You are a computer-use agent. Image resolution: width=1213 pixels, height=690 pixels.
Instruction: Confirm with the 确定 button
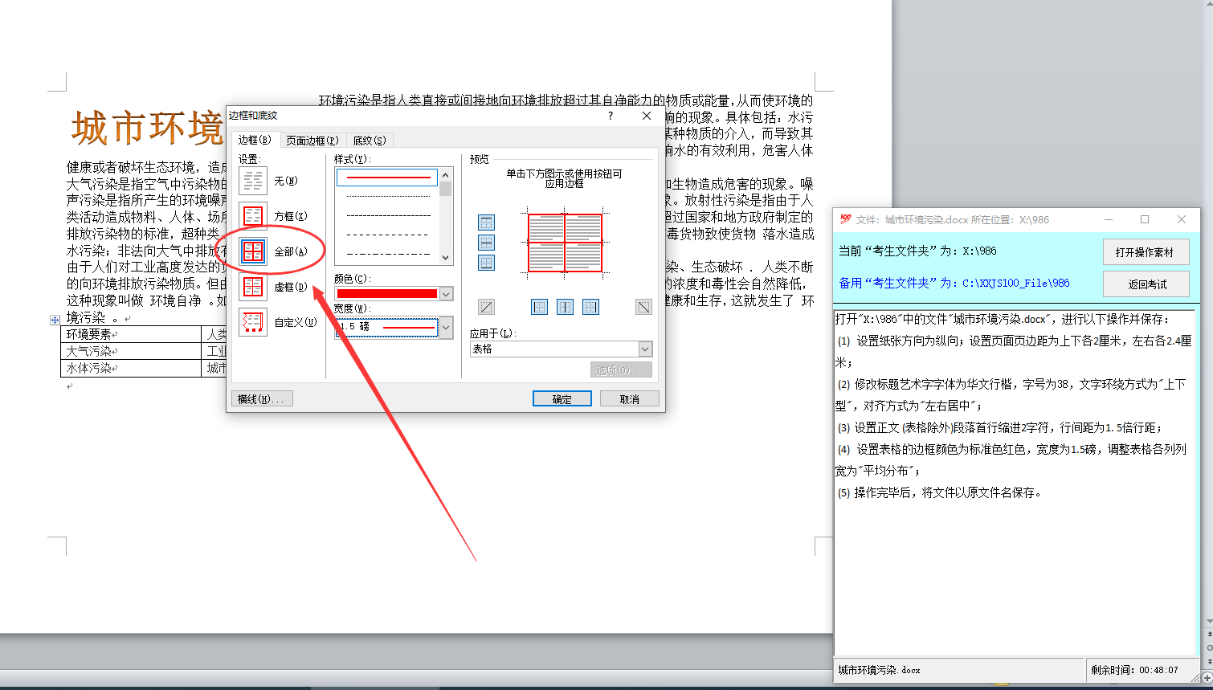[x=562, y=399]
